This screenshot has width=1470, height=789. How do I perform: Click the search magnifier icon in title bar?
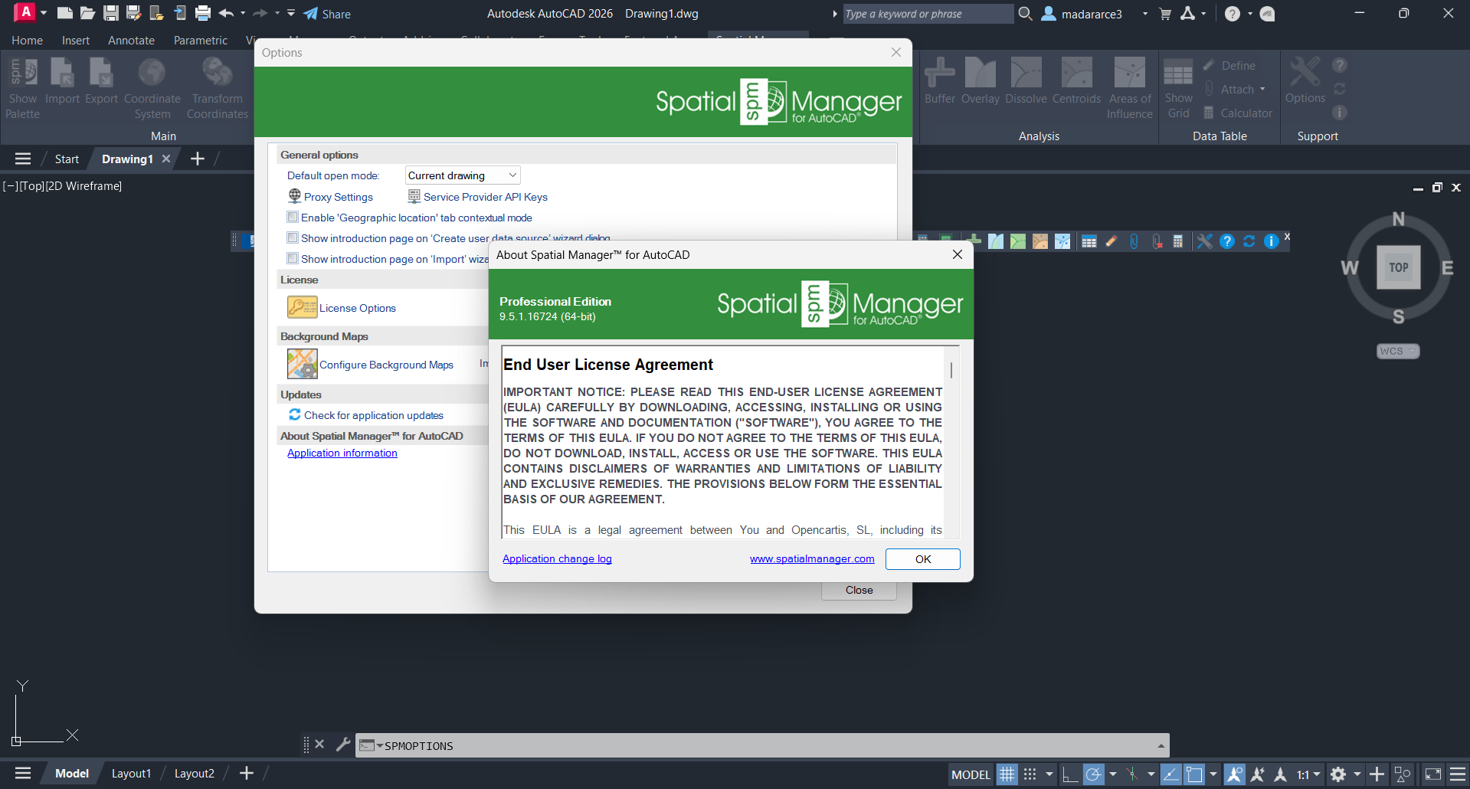(1026, 14)
